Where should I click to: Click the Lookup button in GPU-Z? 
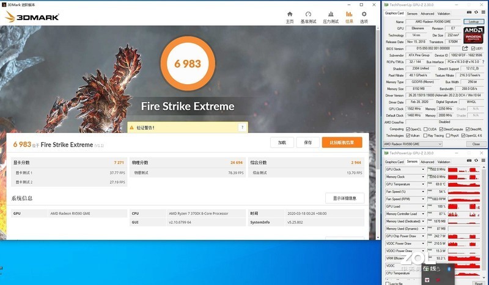pyautogui.click(x=473, y=21)
